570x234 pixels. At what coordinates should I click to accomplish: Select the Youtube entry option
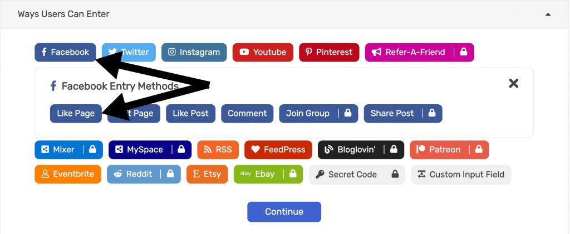(263, 52)
